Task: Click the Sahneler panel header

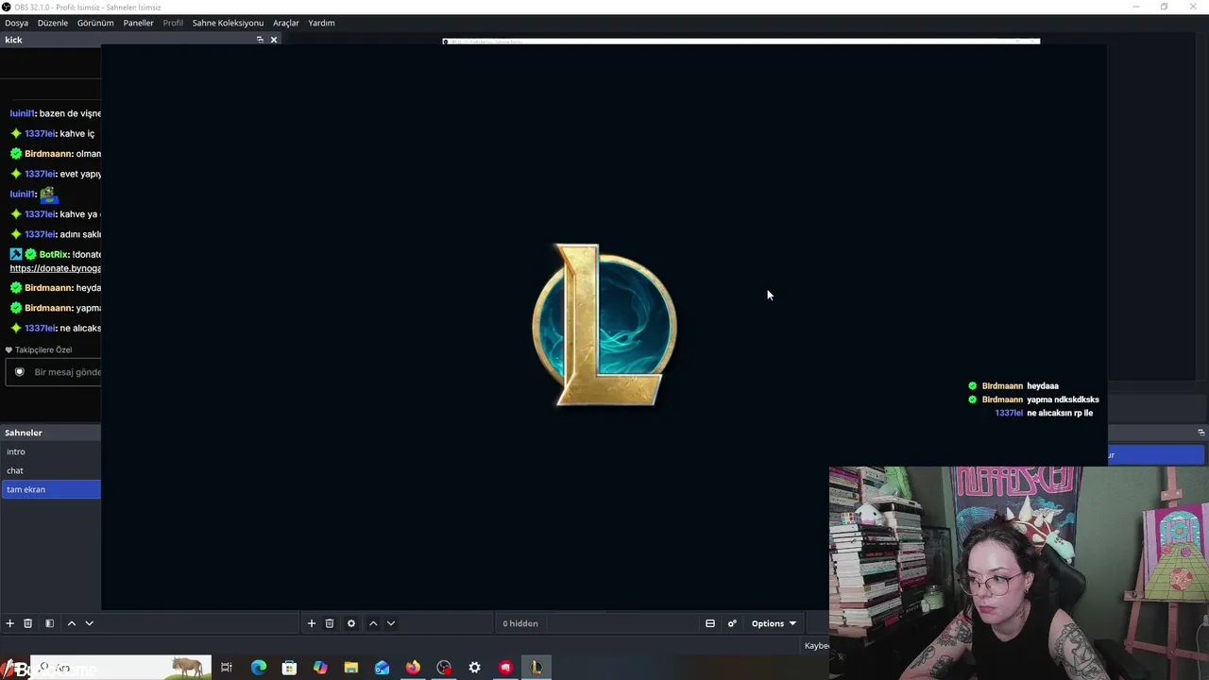Action: click(51, 433)
